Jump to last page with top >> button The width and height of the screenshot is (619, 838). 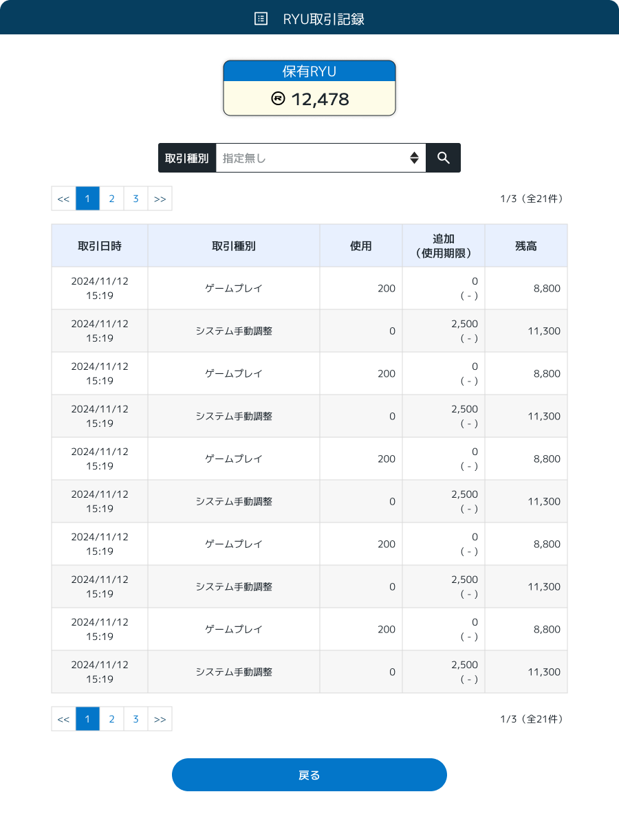click(x=160, y=199)
